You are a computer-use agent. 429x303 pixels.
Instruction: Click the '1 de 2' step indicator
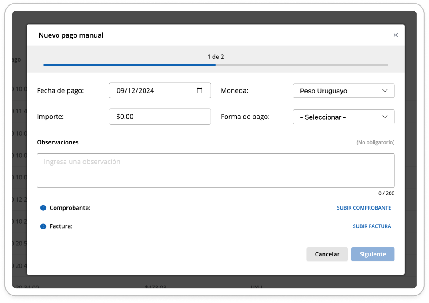215,57
